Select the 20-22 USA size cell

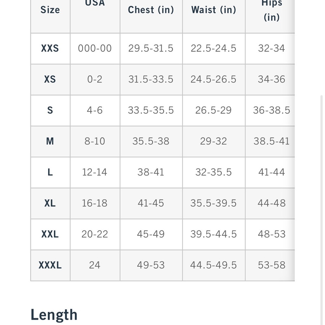coord(95,234)
